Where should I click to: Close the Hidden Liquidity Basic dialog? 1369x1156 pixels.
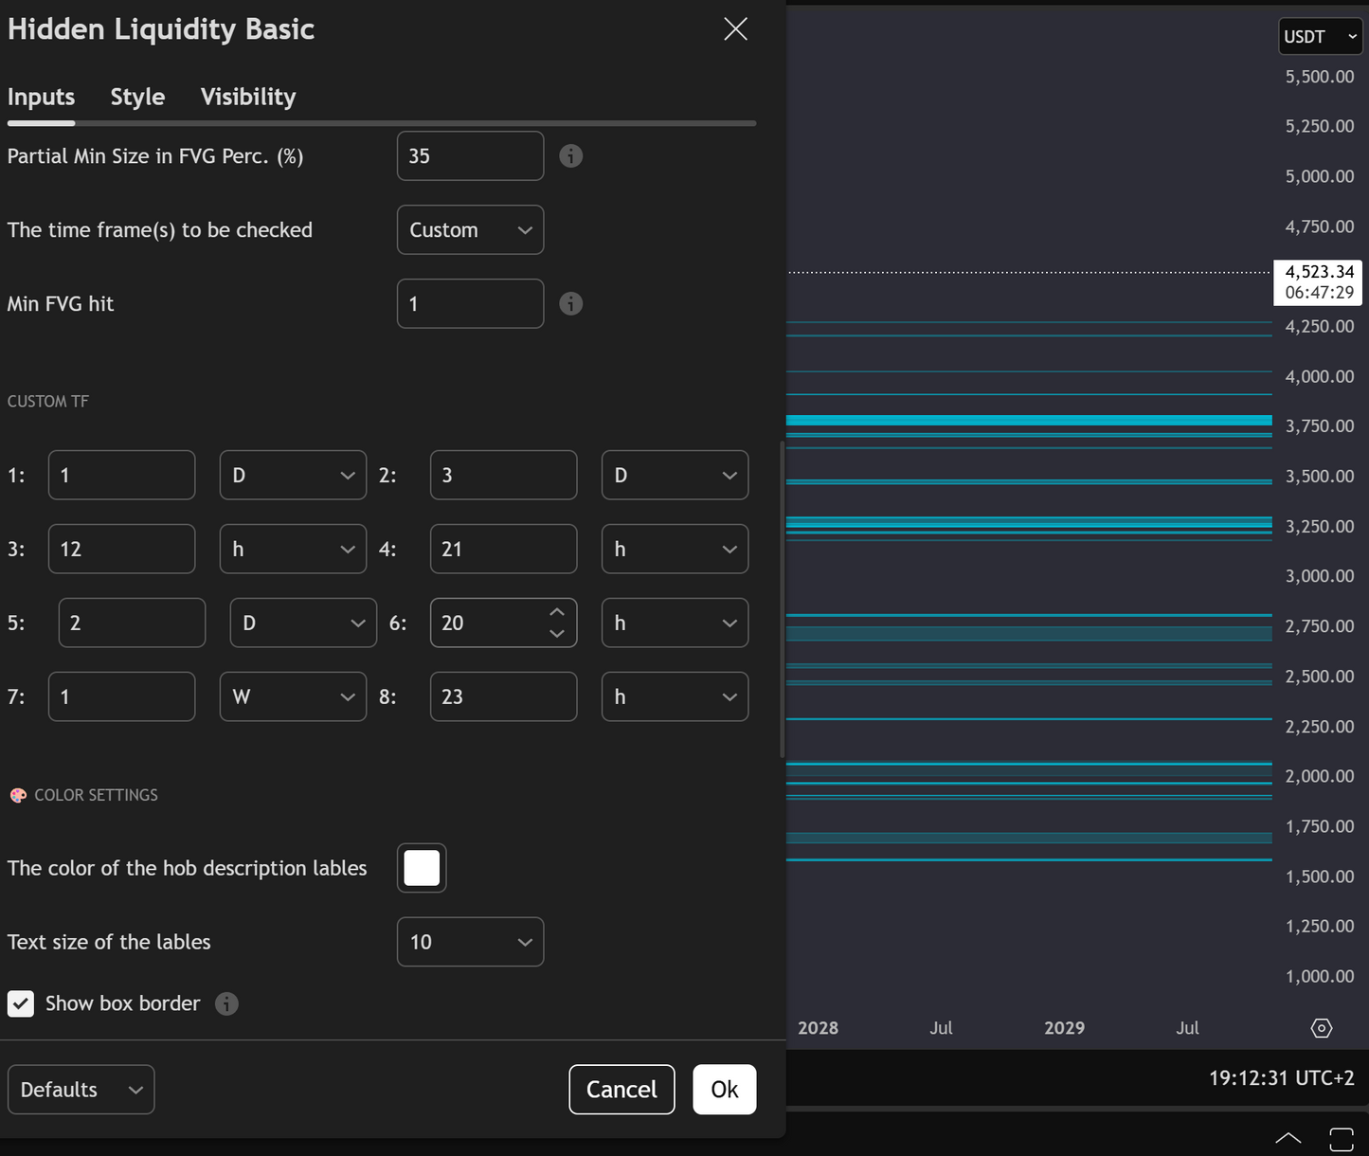coord(735,29)
